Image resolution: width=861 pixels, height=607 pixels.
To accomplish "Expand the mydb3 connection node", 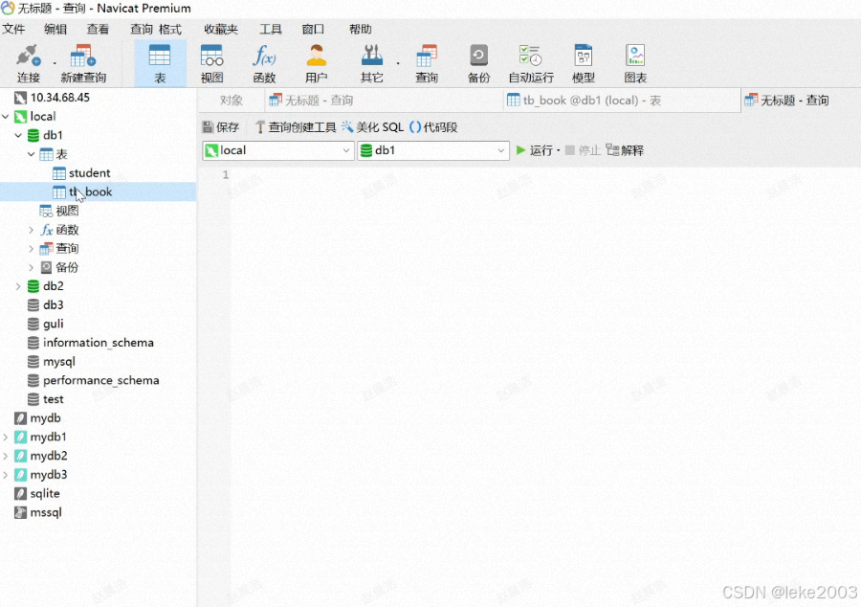I will (6, 475).
